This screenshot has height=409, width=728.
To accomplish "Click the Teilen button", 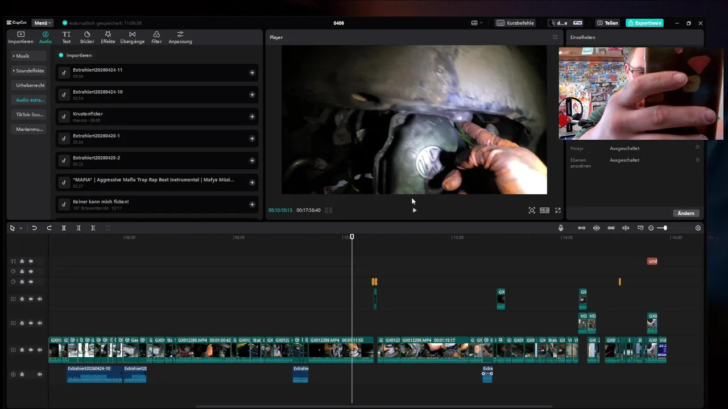I will click(x=607, y=23).
